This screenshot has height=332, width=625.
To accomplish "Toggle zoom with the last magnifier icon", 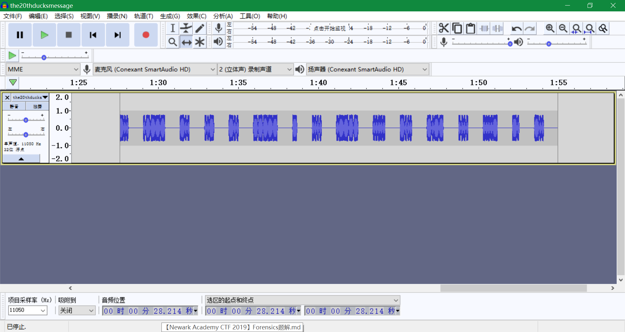I will (603, 29).
